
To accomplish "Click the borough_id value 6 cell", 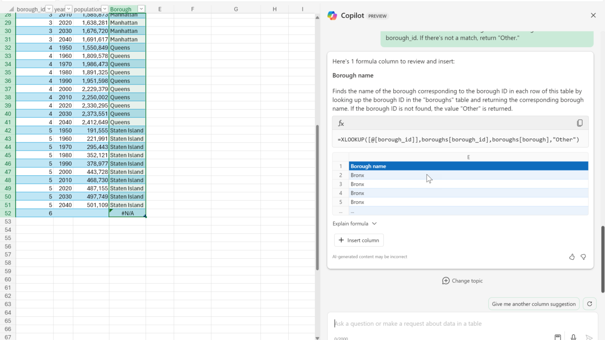I will pyautogui.click(x=35, y=213).
